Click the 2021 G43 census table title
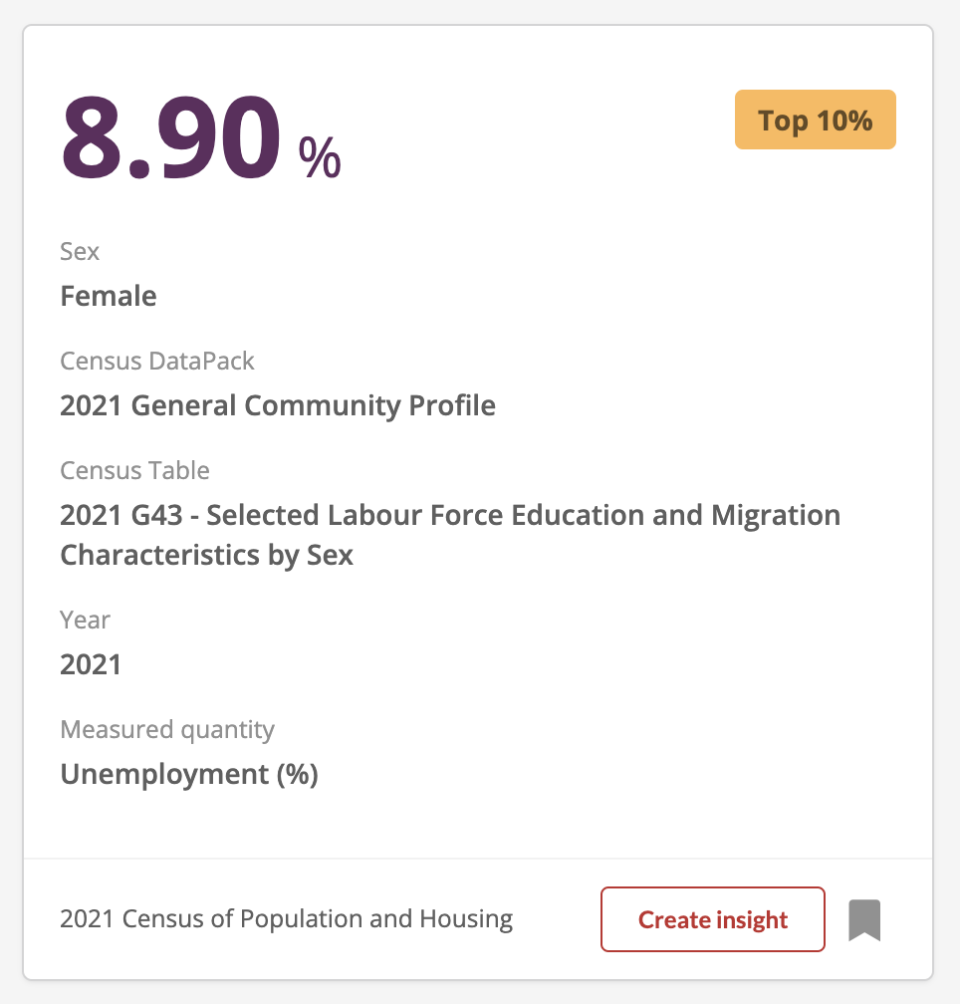This screenshot has width=960, height=1004. (x=450, y=535)
